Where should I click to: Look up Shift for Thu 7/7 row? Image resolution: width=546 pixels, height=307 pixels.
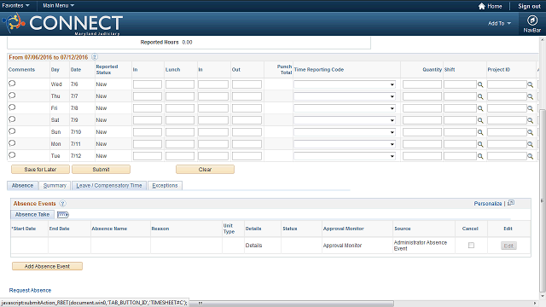pyautogui.click(x=480, y=96)
